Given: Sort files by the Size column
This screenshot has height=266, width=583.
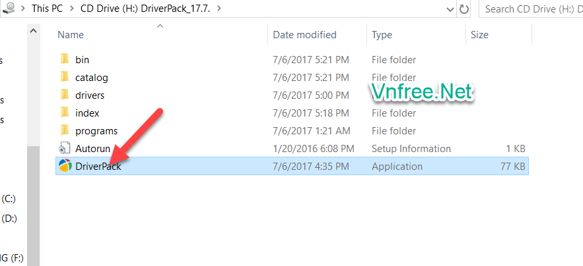Looking at the screenshot, I should pyautogui.click(x=479, y=35).
